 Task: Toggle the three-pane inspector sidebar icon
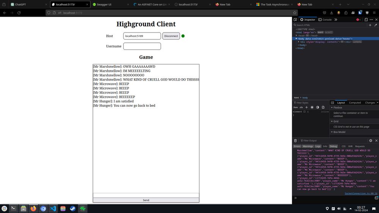point(332,103)
